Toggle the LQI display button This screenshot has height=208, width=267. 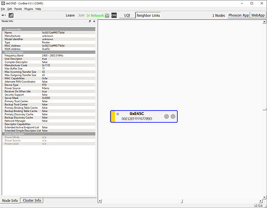click(x=127, y=16)
